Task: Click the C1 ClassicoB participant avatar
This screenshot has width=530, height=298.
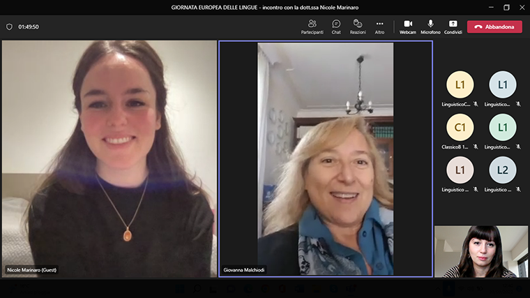Action: (460, 127)
